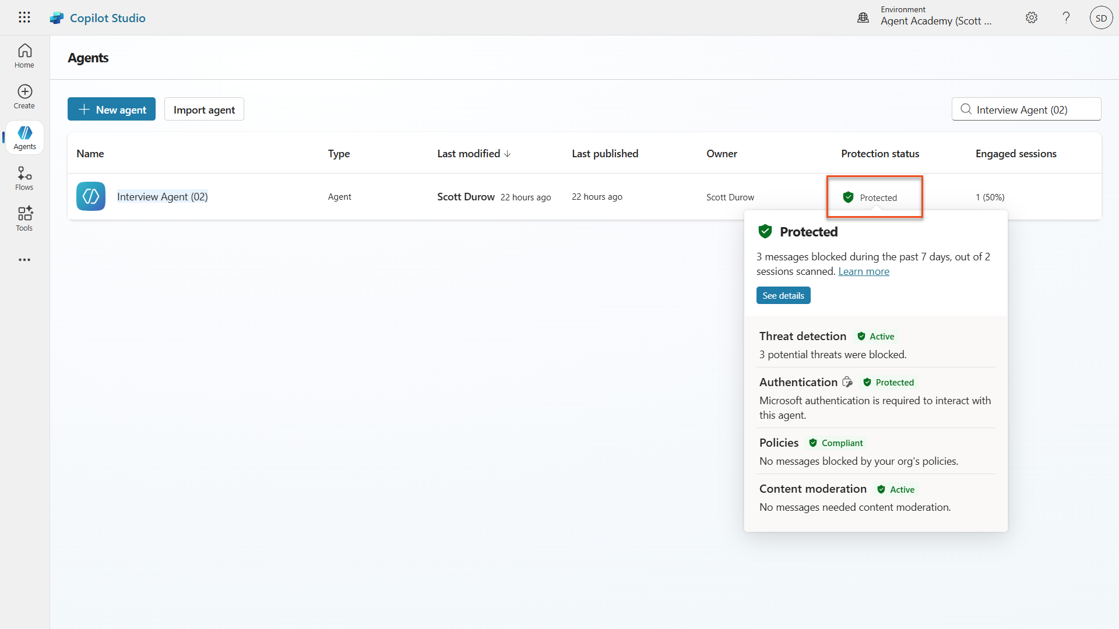This screenshot has width=1119, height=629.
Task: Open the SD account avatar menu
Action: click(x=1101, y=17)
